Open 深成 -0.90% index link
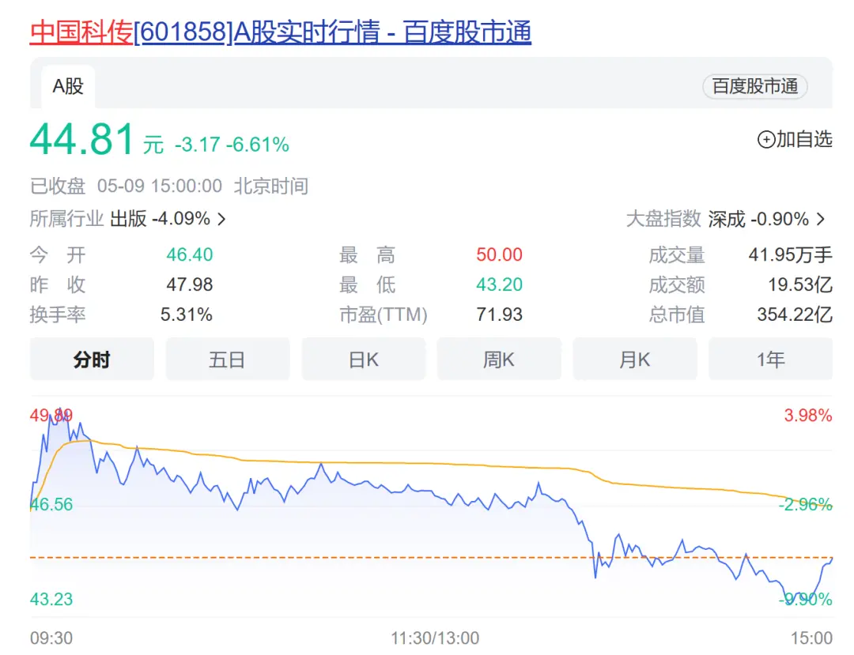The height and width of the screenshot is (655, 854). tap(758, 219)
